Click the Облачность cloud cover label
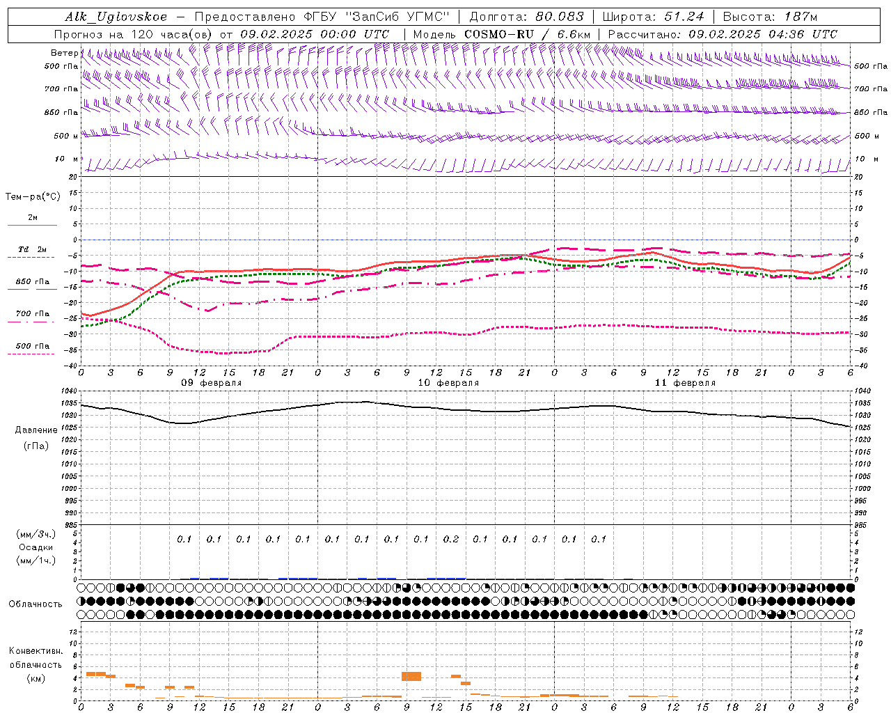 tap(36, 604)
